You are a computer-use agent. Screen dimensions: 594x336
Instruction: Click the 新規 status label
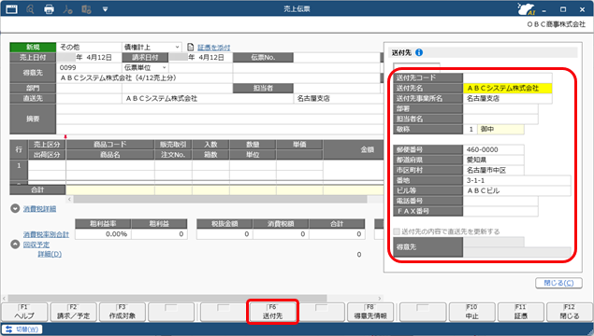(33, 48)
